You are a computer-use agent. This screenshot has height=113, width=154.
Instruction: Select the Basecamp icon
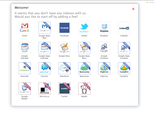pos(84,68)
